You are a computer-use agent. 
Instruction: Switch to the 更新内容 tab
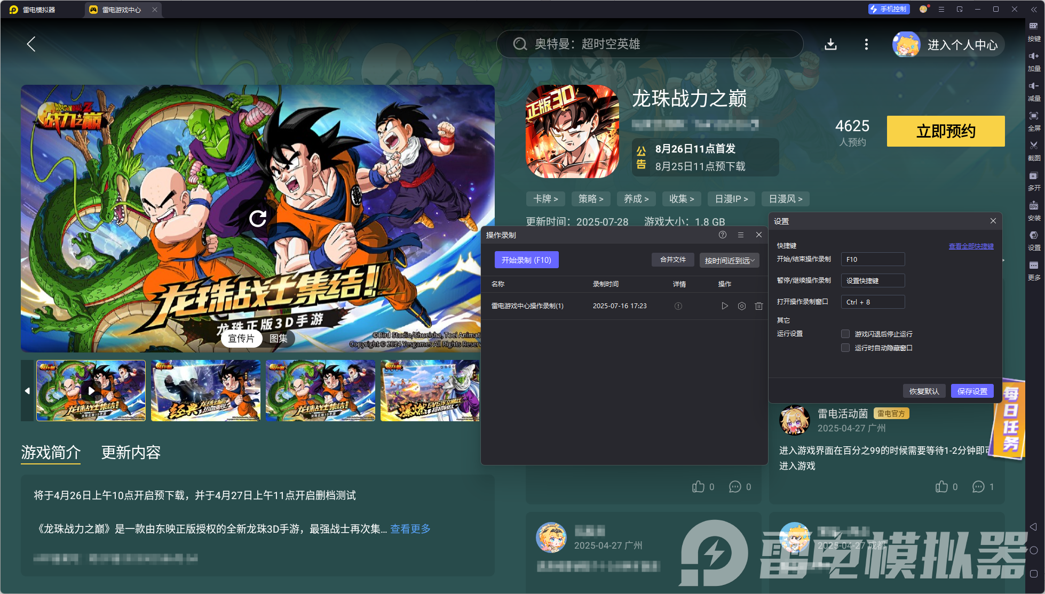(x=131, y=453)
